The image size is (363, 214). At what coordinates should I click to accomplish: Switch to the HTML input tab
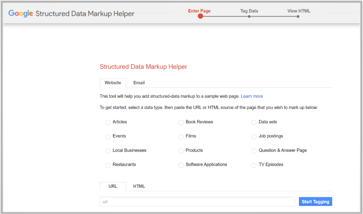point(139,186)
